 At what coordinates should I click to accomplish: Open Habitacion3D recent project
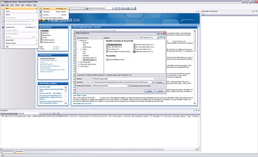click(x=45, y=35)
